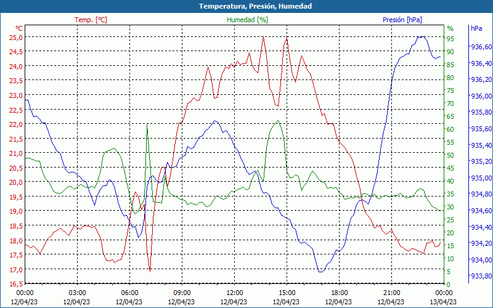The image size is (493, 308).
Task: Click the '95' humidity axis value
Action: pos(450,39)
